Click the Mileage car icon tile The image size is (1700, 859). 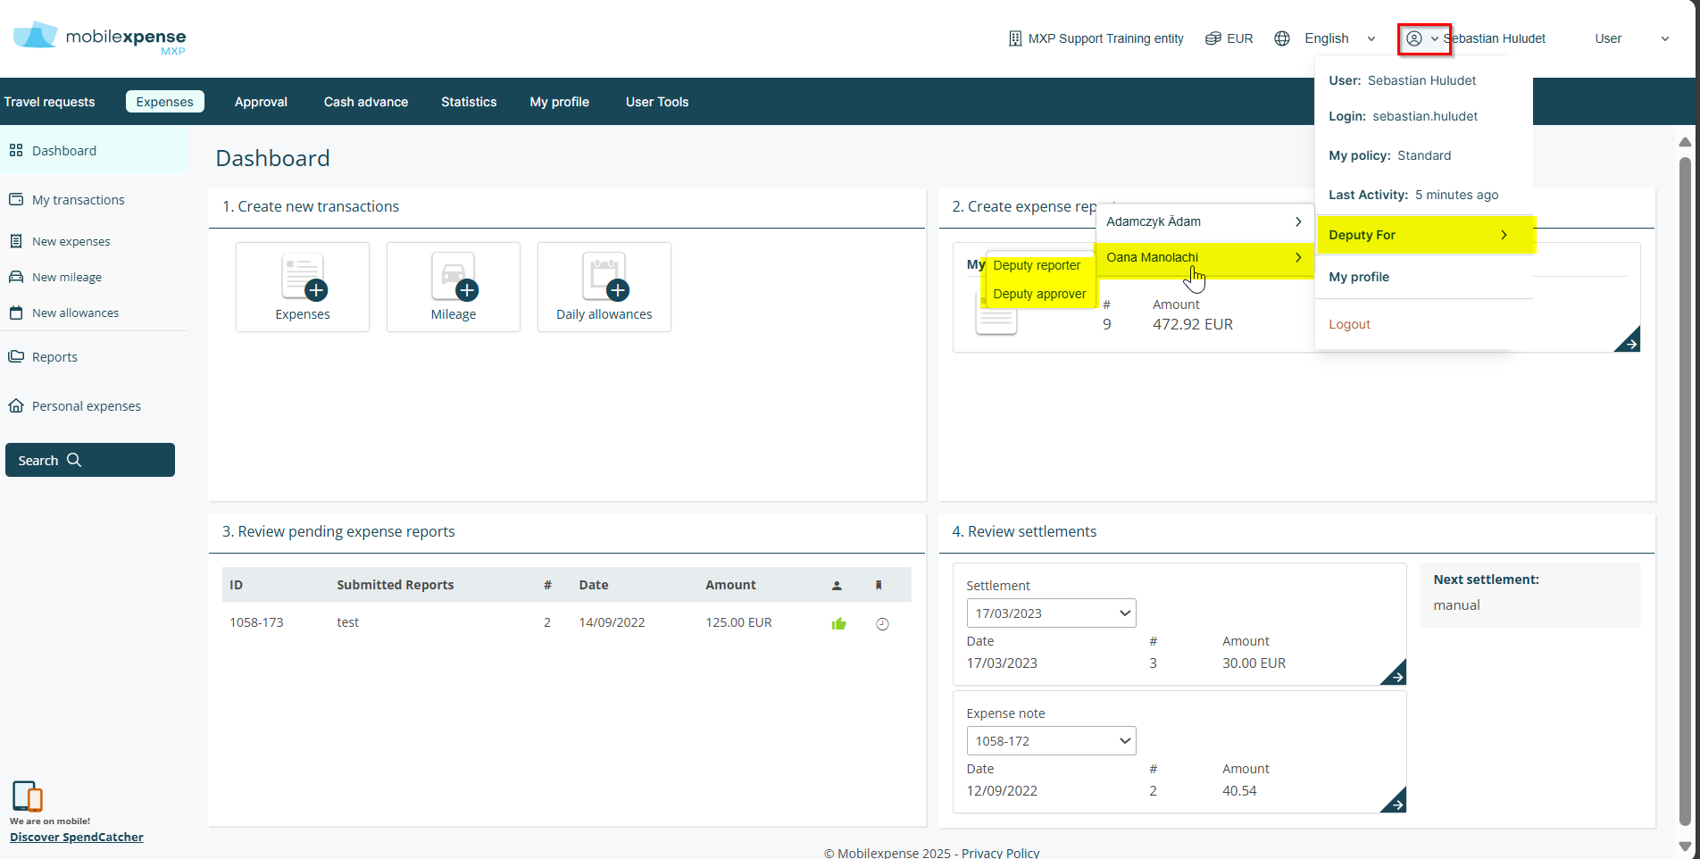tap(454, 279)
